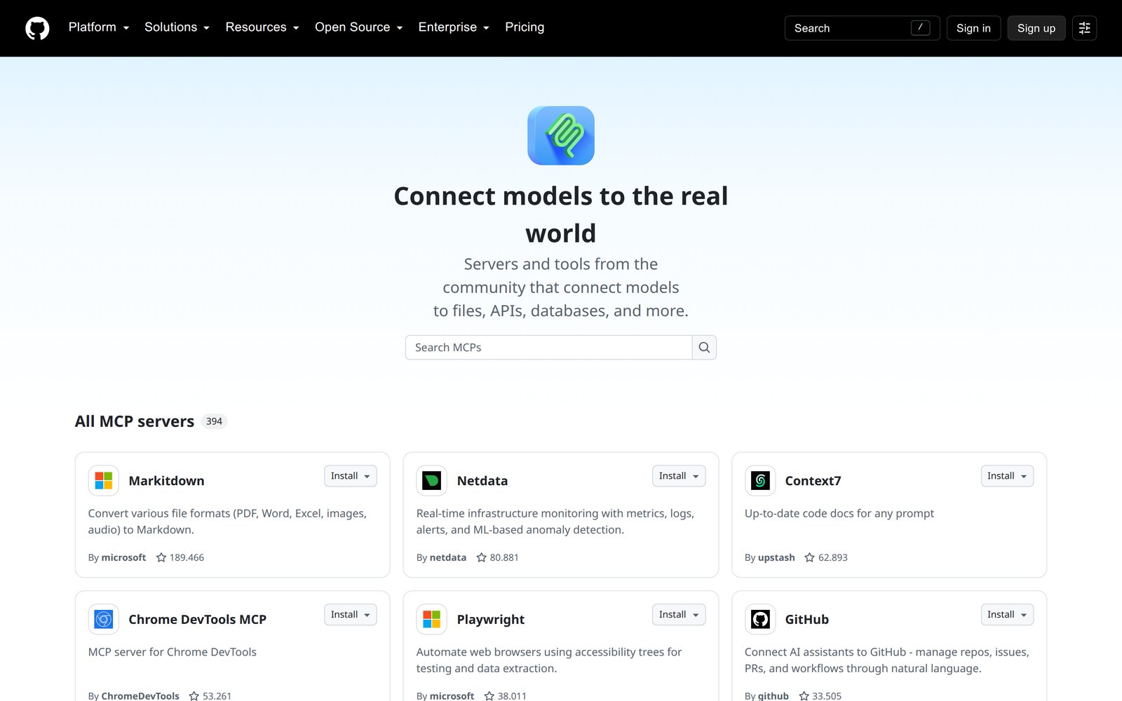Click the Sign up button

click(1036, 28)
